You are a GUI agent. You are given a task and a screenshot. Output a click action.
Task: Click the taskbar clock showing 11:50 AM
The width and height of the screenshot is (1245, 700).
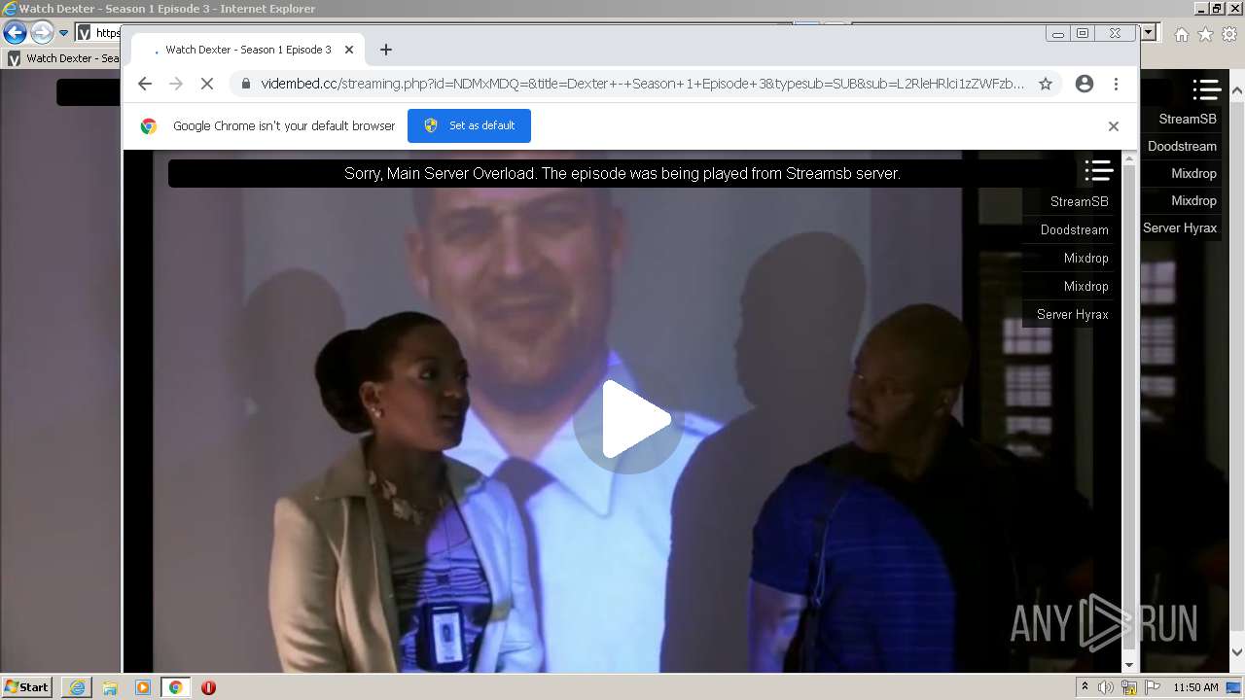[x=1195, y=687]
